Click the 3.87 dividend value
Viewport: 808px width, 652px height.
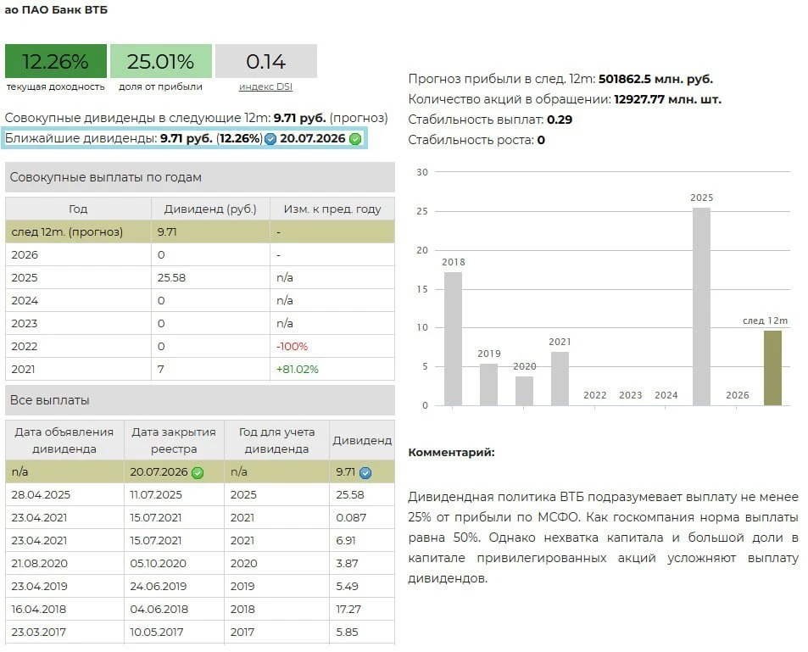[347, 563]
